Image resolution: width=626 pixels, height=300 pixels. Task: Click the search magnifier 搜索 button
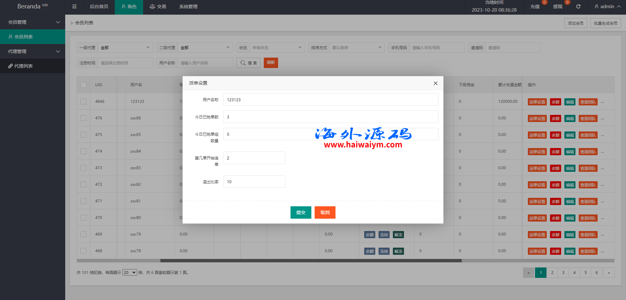point(248,63)
